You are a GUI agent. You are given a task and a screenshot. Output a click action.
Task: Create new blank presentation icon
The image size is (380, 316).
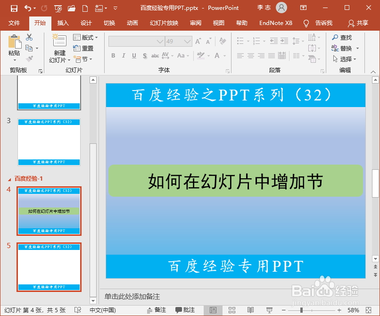point(85,8)
